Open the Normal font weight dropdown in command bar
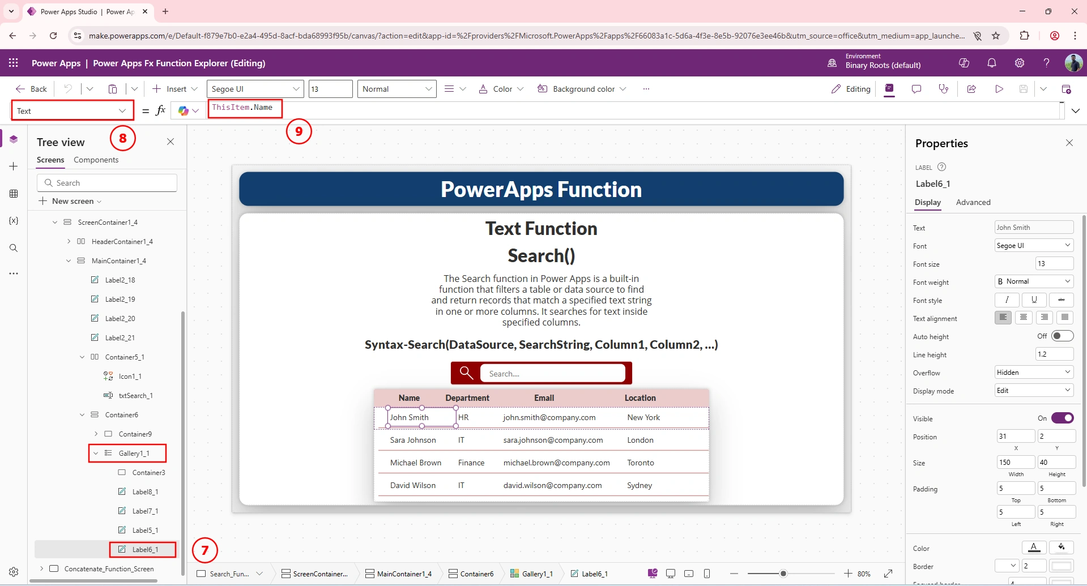Viewport: 1087px width, 586px height. (397, 89)
